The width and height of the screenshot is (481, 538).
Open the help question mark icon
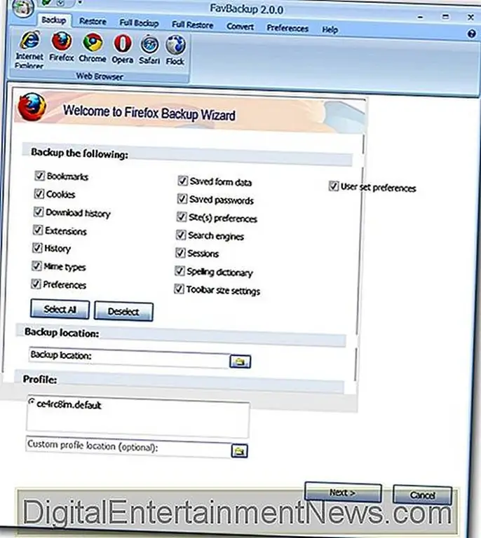472,34
